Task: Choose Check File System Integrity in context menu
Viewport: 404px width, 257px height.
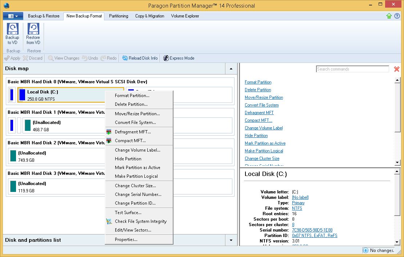Action: pyautogui.click(x=139, y=221)
